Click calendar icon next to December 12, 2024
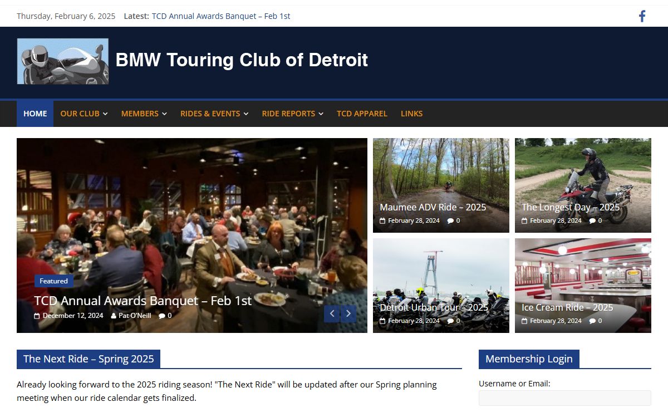This screenshot has width=668, height=412. (x=37, y=316)
